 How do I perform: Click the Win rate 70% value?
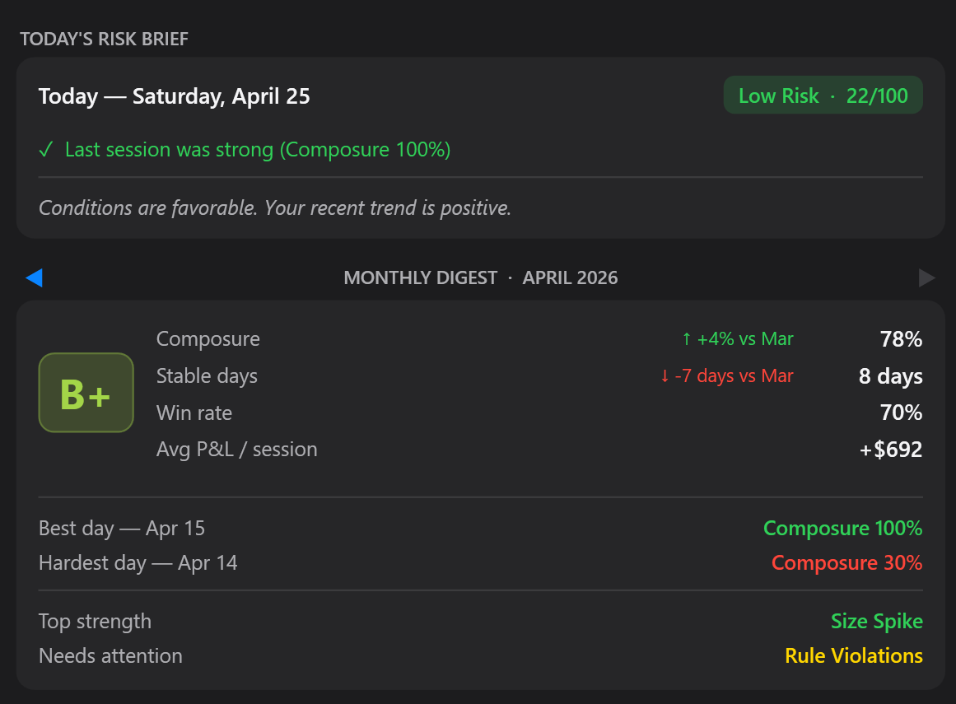901,413
